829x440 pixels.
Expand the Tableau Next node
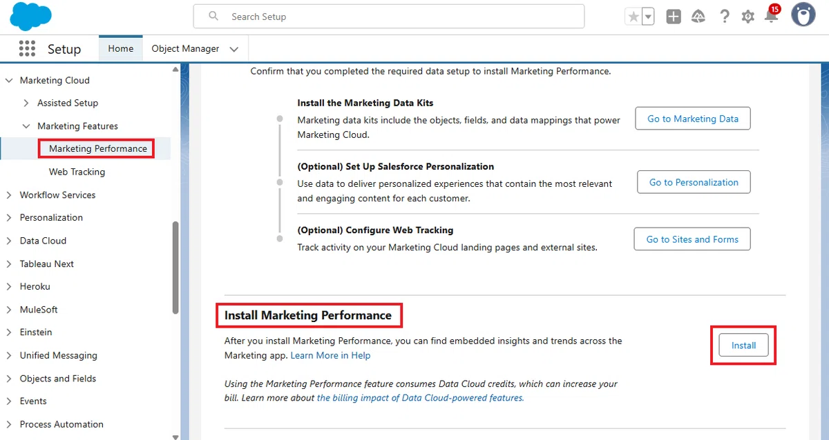click(9, 264)
